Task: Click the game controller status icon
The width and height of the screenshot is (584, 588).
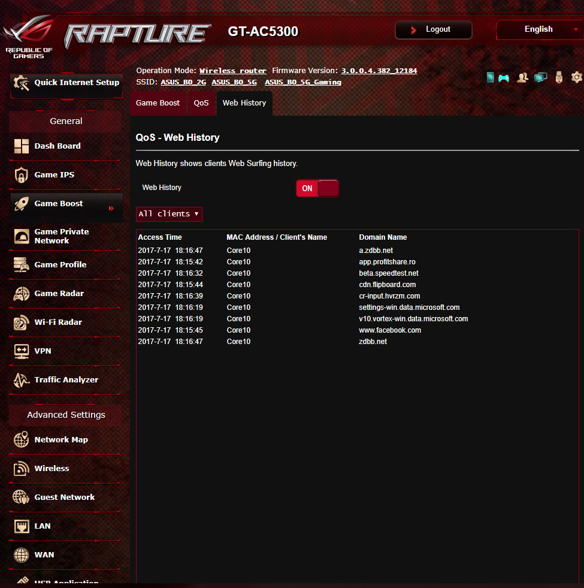Action: point(504,78)
